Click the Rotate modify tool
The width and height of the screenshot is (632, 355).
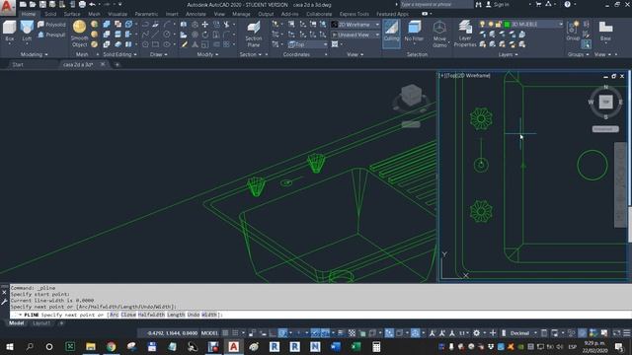[x=205, y=35]
